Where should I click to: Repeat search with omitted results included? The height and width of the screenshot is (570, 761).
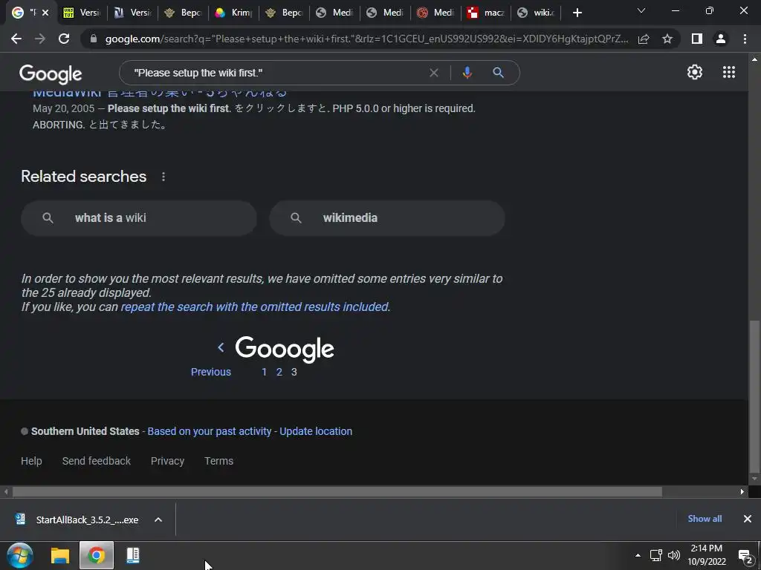(x=255, y=307)
